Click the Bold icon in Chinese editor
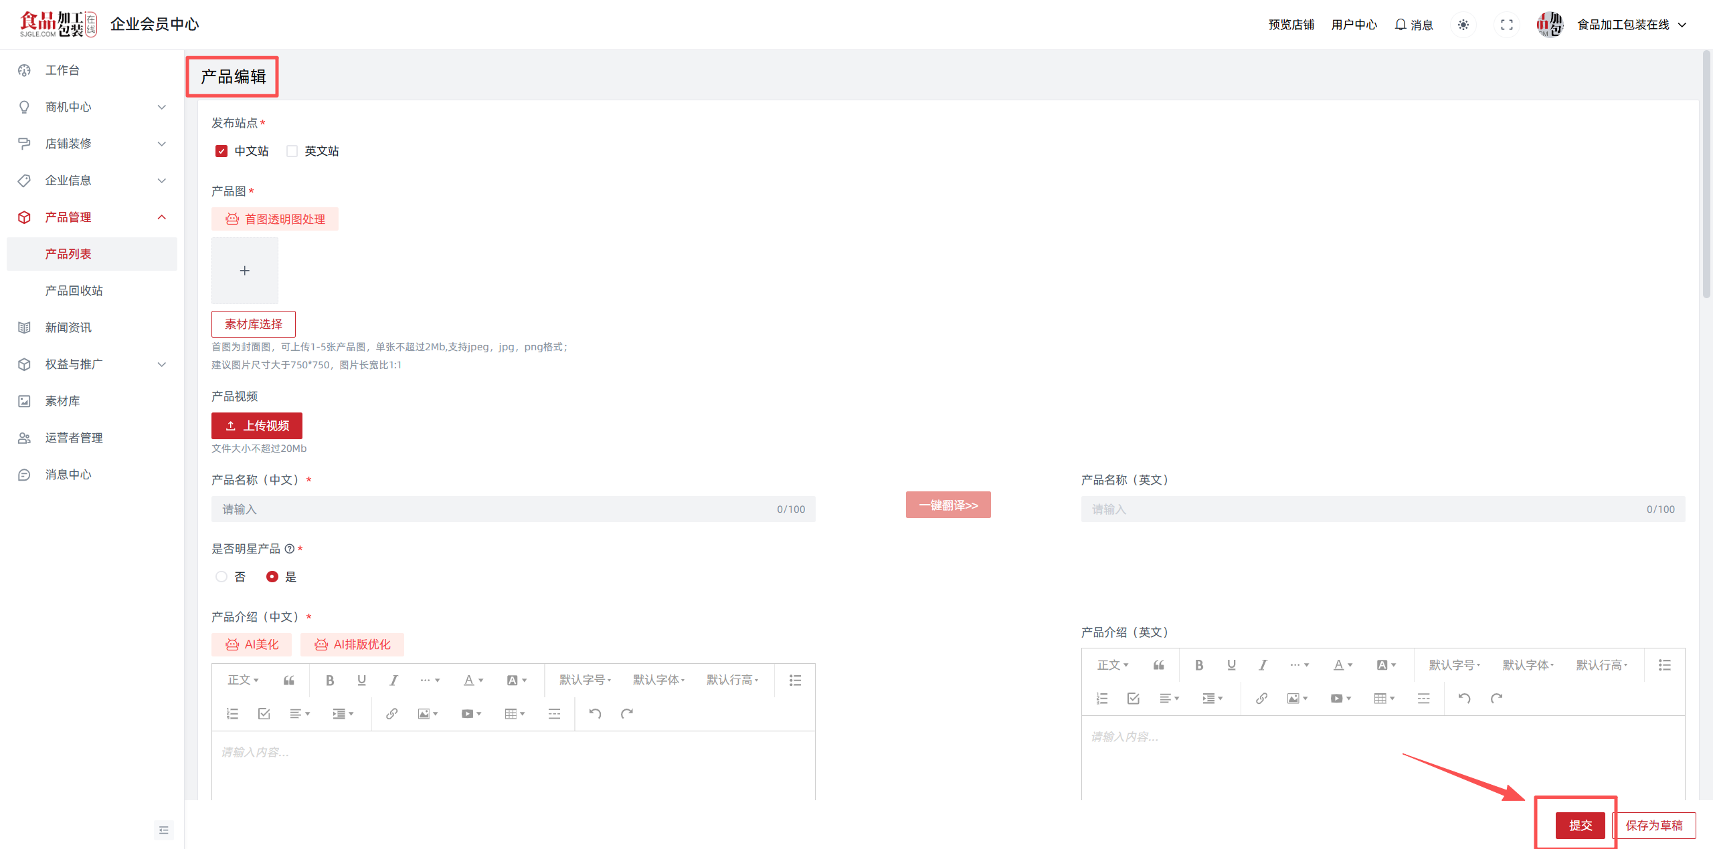The image size is (1713, 849). (329, 680)
